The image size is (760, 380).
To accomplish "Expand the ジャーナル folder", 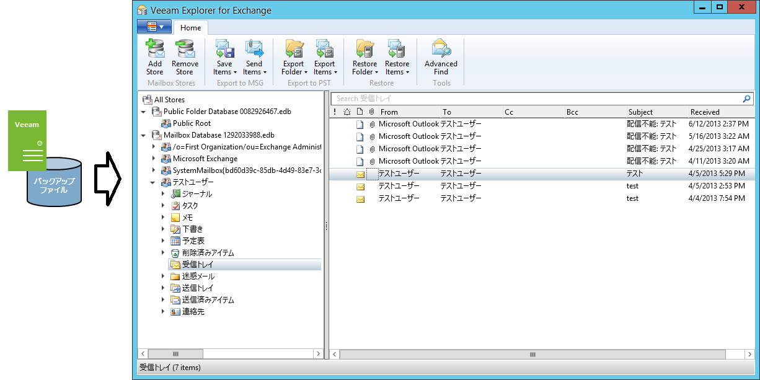I will 163,194.
